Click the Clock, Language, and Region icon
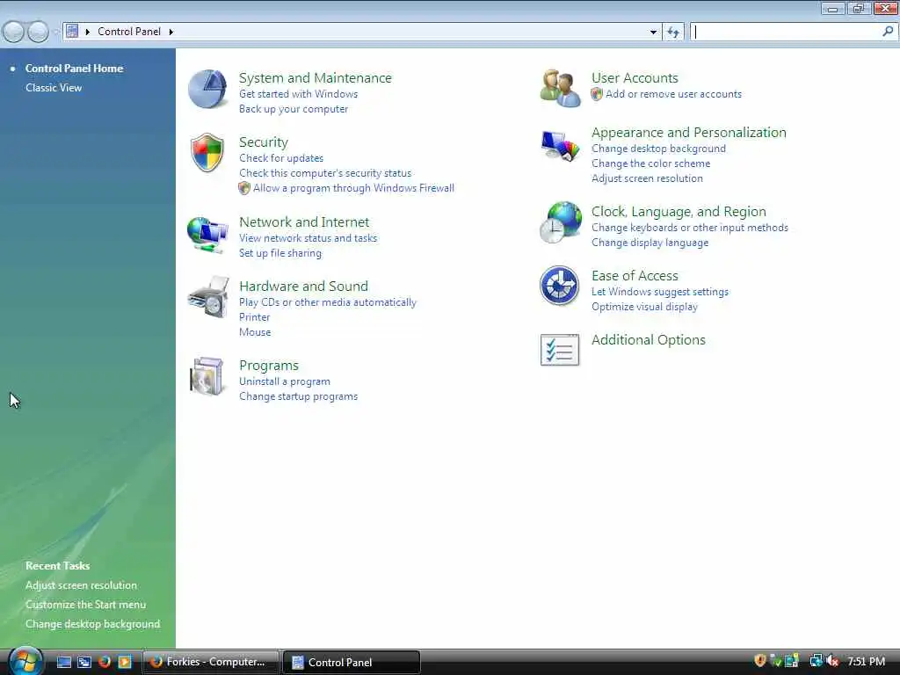The width and height of the screenshot is (900, 675). [x=561, y=222]
